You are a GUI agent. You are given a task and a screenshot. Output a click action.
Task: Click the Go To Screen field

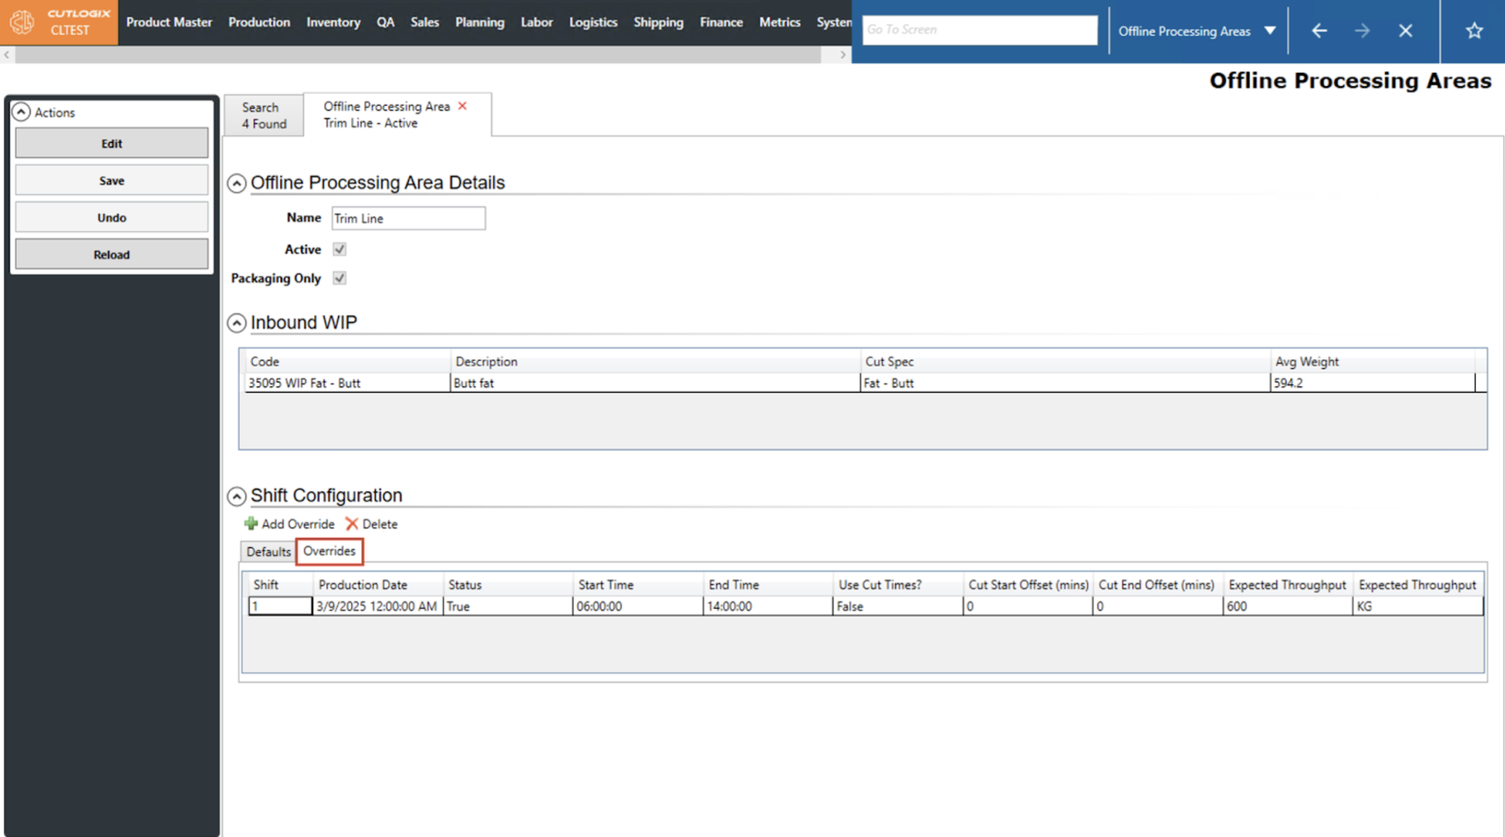tap(979, 30)
